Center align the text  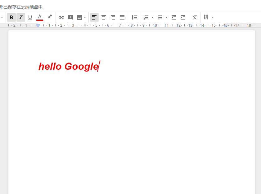pyautogui.click(x=104, y=17)
